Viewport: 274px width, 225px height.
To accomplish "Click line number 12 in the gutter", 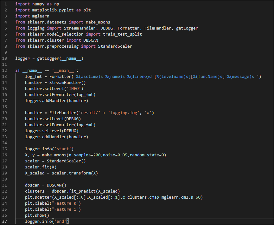I will (4, 71).
